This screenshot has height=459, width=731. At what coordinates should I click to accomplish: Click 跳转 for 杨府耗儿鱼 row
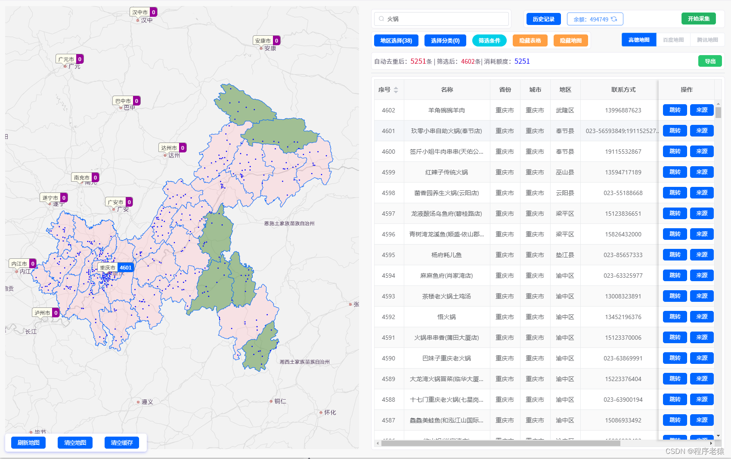click(675, 254)
